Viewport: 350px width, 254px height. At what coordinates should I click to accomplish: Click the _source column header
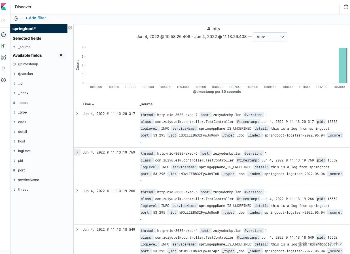146,104
